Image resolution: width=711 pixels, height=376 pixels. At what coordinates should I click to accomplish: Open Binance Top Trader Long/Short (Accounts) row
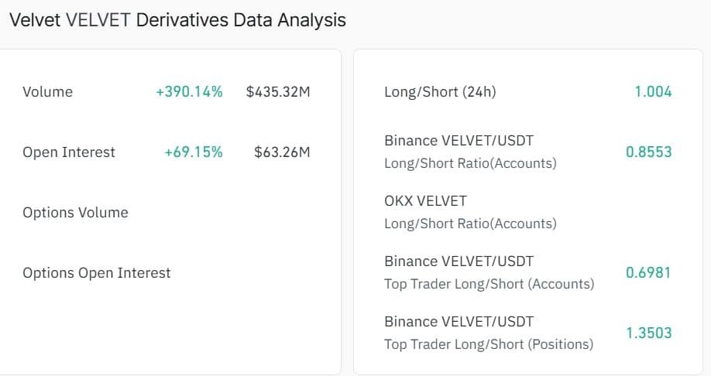527,272
